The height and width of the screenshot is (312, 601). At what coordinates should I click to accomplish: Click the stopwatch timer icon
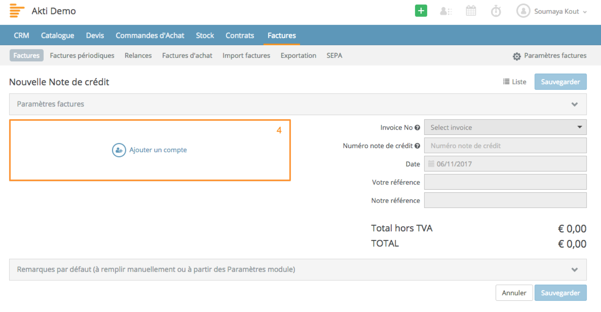pos(496,11)
